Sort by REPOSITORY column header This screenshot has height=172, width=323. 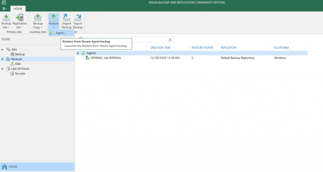pyautogui.click(x=229, y=48)
